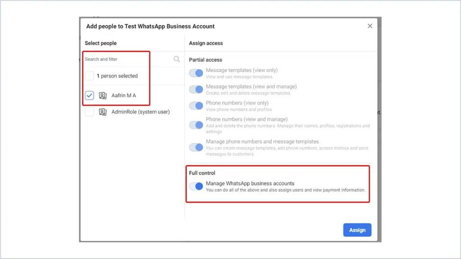
Task: Toggle Phone numbers (view and manage) switch
Action: tap(196, 125)
